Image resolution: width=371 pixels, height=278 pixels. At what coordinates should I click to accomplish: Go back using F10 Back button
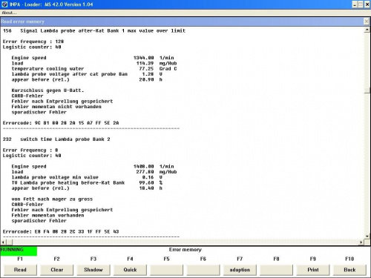pos(349,270)
